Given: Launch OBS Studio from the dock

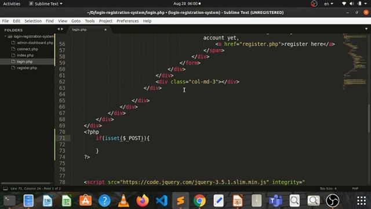Looking at the screenshot, I should coord(332,200).
